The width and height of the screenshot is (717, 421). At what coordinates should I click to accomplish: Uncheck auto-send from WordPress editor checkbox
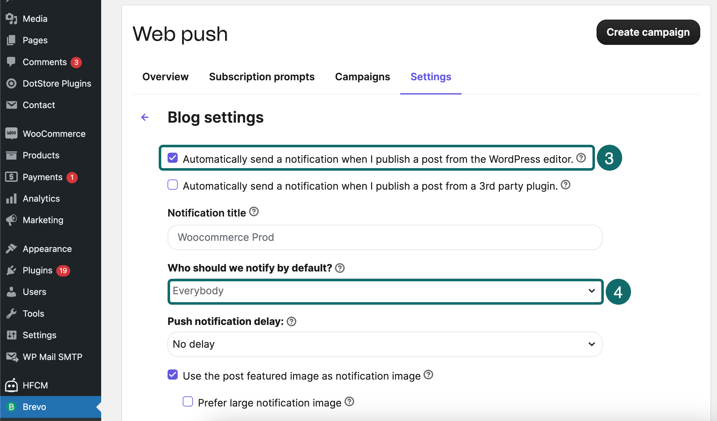tap(173, 158)
